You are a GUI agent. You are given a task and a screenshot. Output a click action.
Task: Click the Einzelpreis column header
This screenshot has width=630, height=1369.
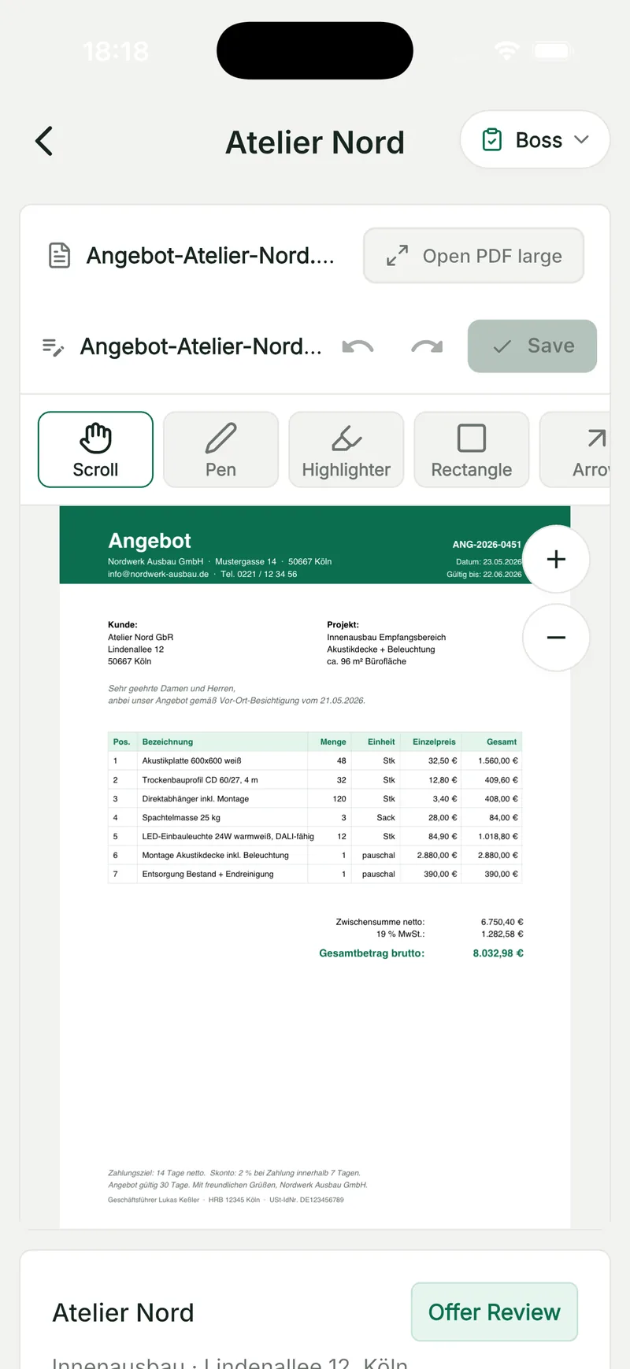point(434,742)
